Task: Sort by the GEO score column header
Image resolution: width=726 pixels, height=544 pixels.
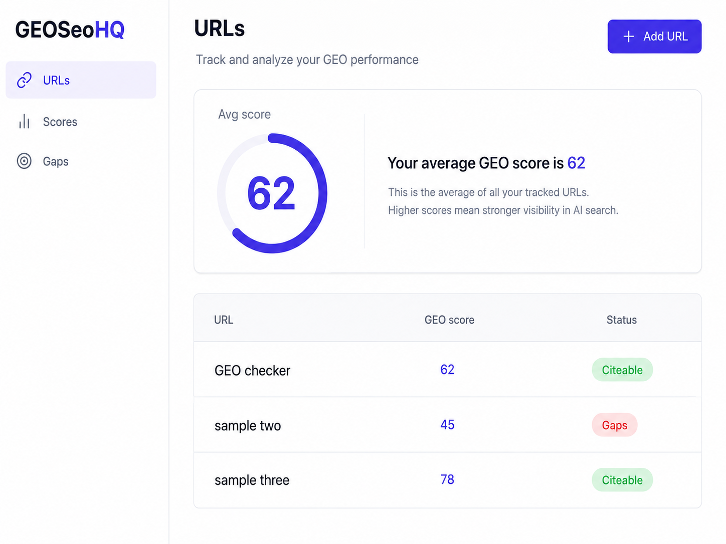Action: coord(449,320)
